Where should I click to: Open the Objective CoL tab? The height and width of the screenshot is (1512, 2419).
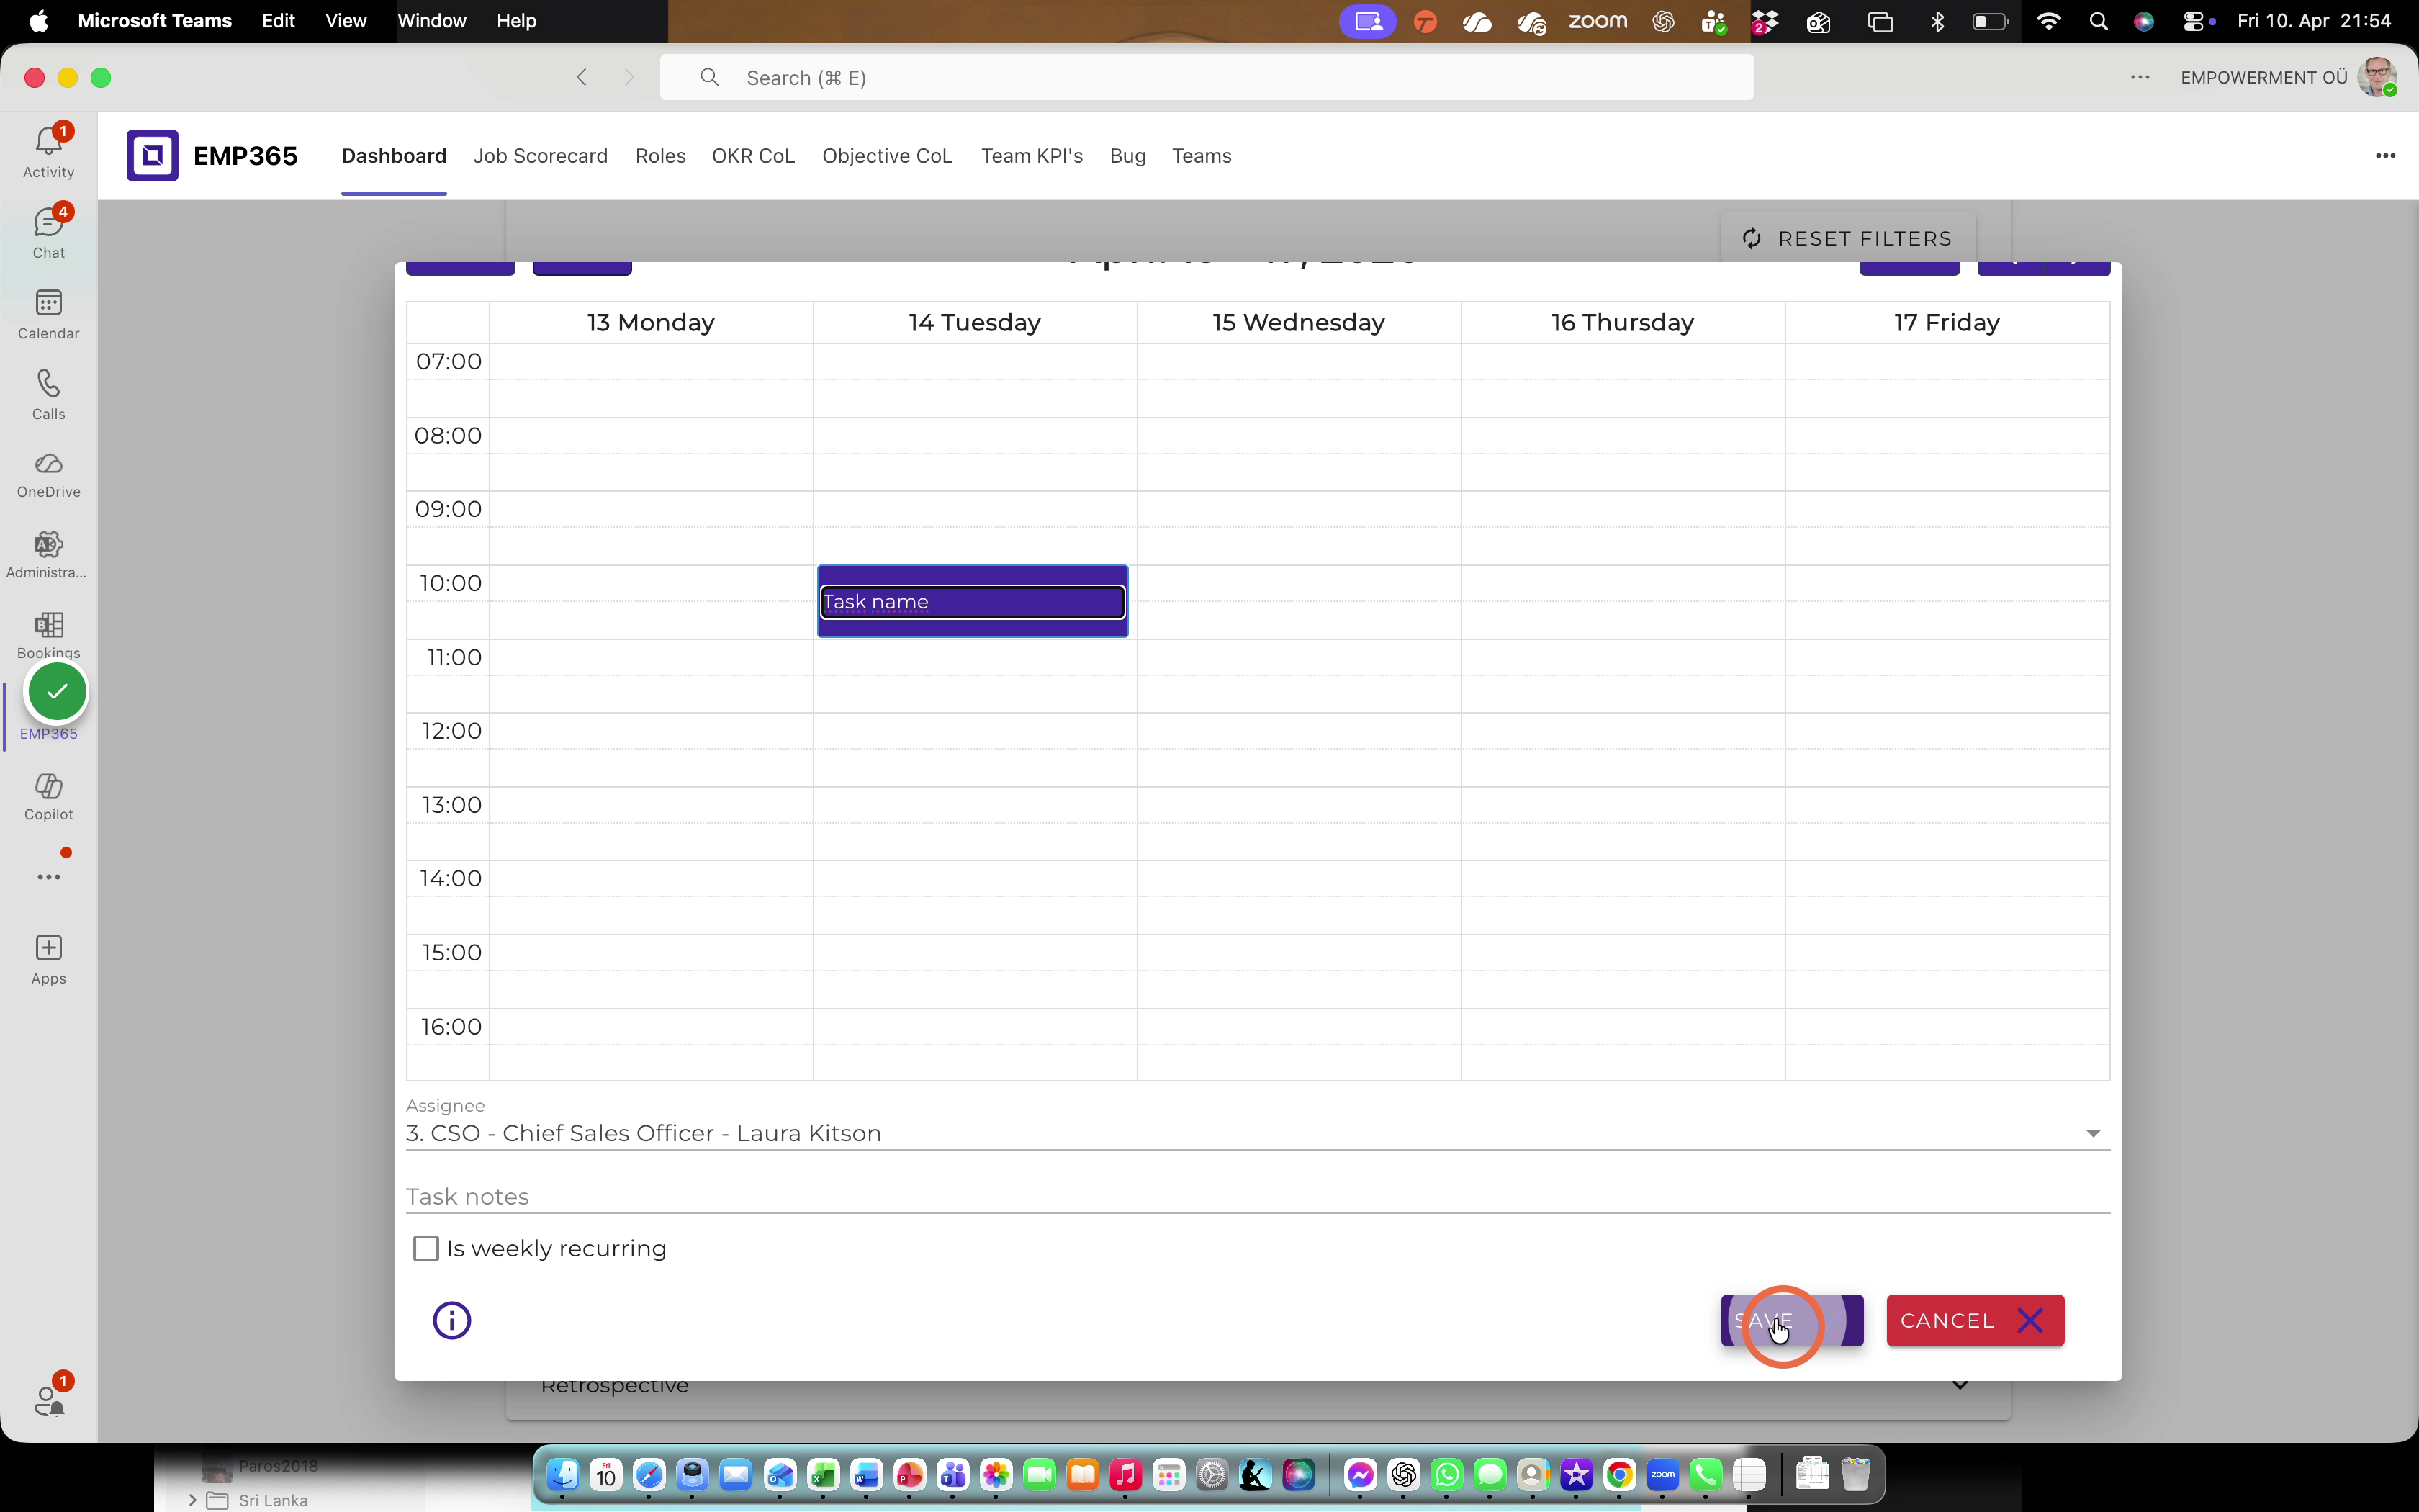tap(887, 156)
